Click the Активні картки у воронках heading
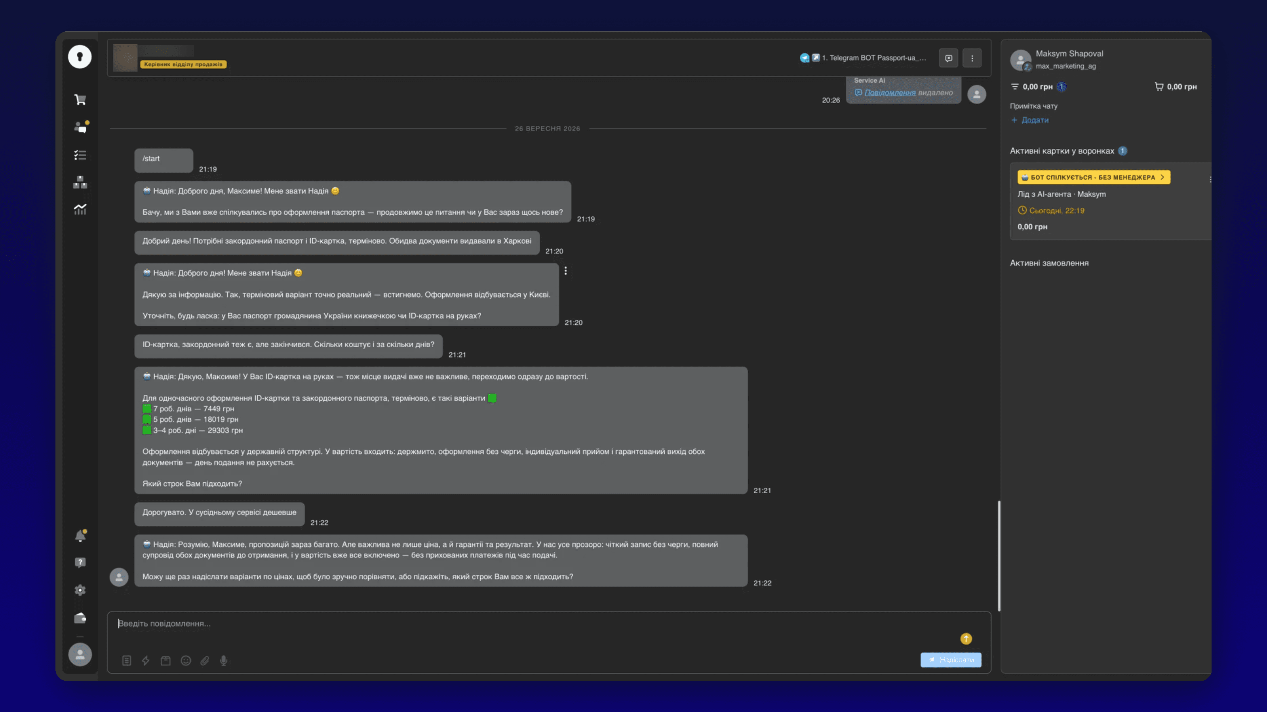 1062,151
